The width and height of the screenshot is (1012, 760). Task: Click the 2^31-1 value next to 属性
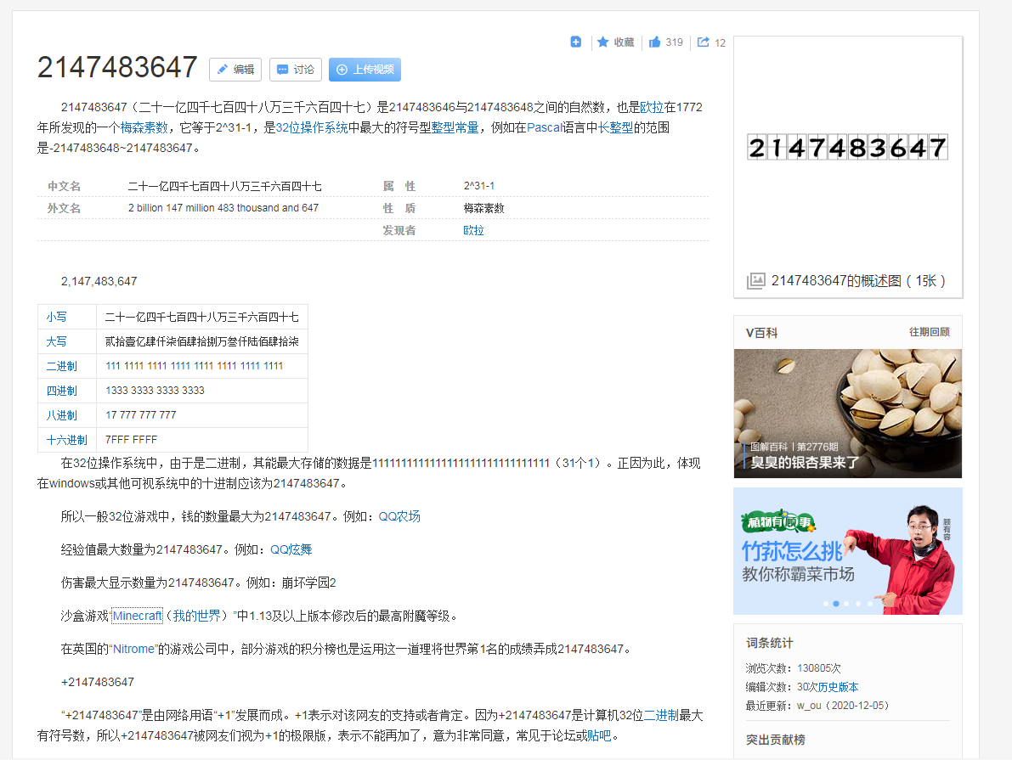[479, 186]
